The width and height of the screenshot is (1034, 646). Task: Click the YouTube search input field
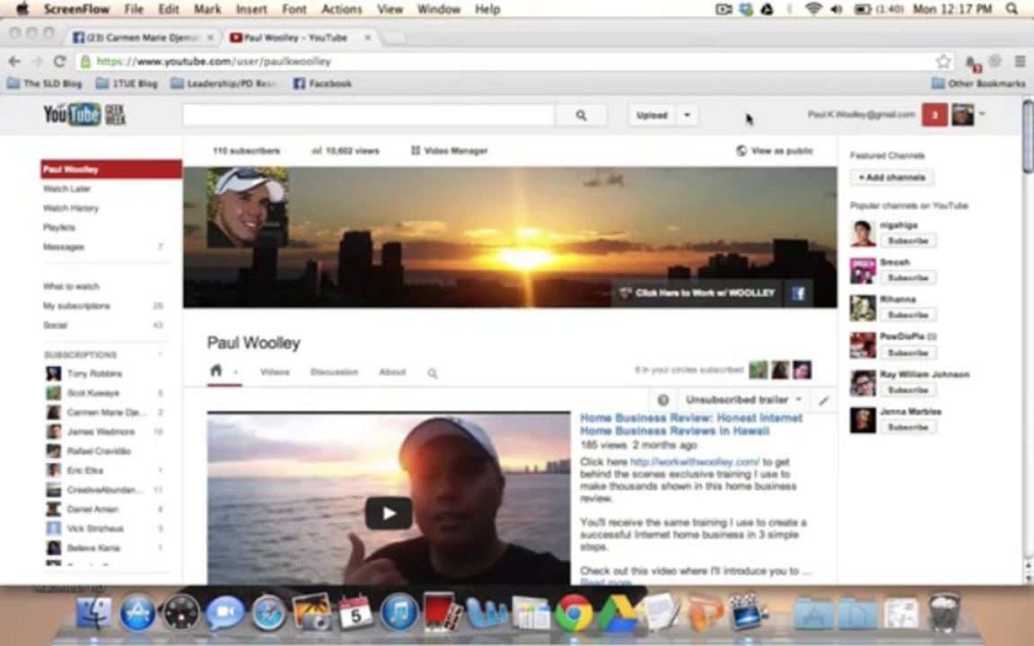tap(369, 116)
